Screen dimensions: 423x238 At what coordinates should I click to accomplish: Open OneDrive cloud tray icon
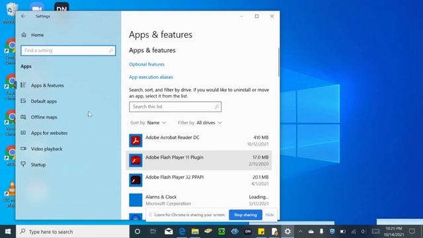[x=311, y=231]
